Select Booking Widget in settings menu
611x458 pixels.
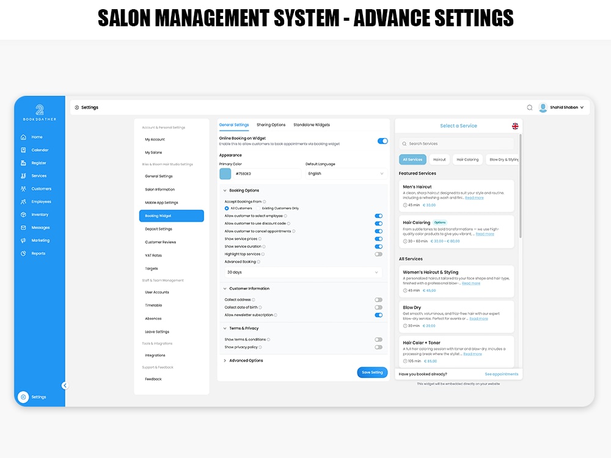(x=172, y=216)
